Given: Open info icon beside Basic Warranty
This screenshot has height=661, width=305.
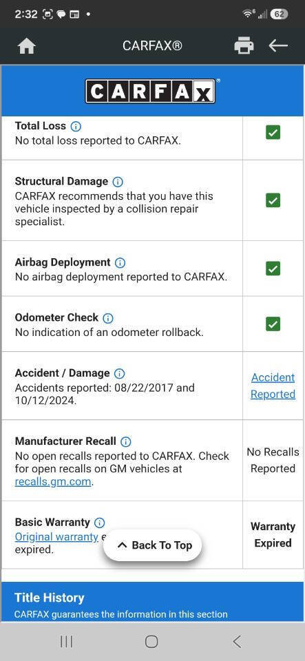Looking at the screenshot, I should pos(99,523).
